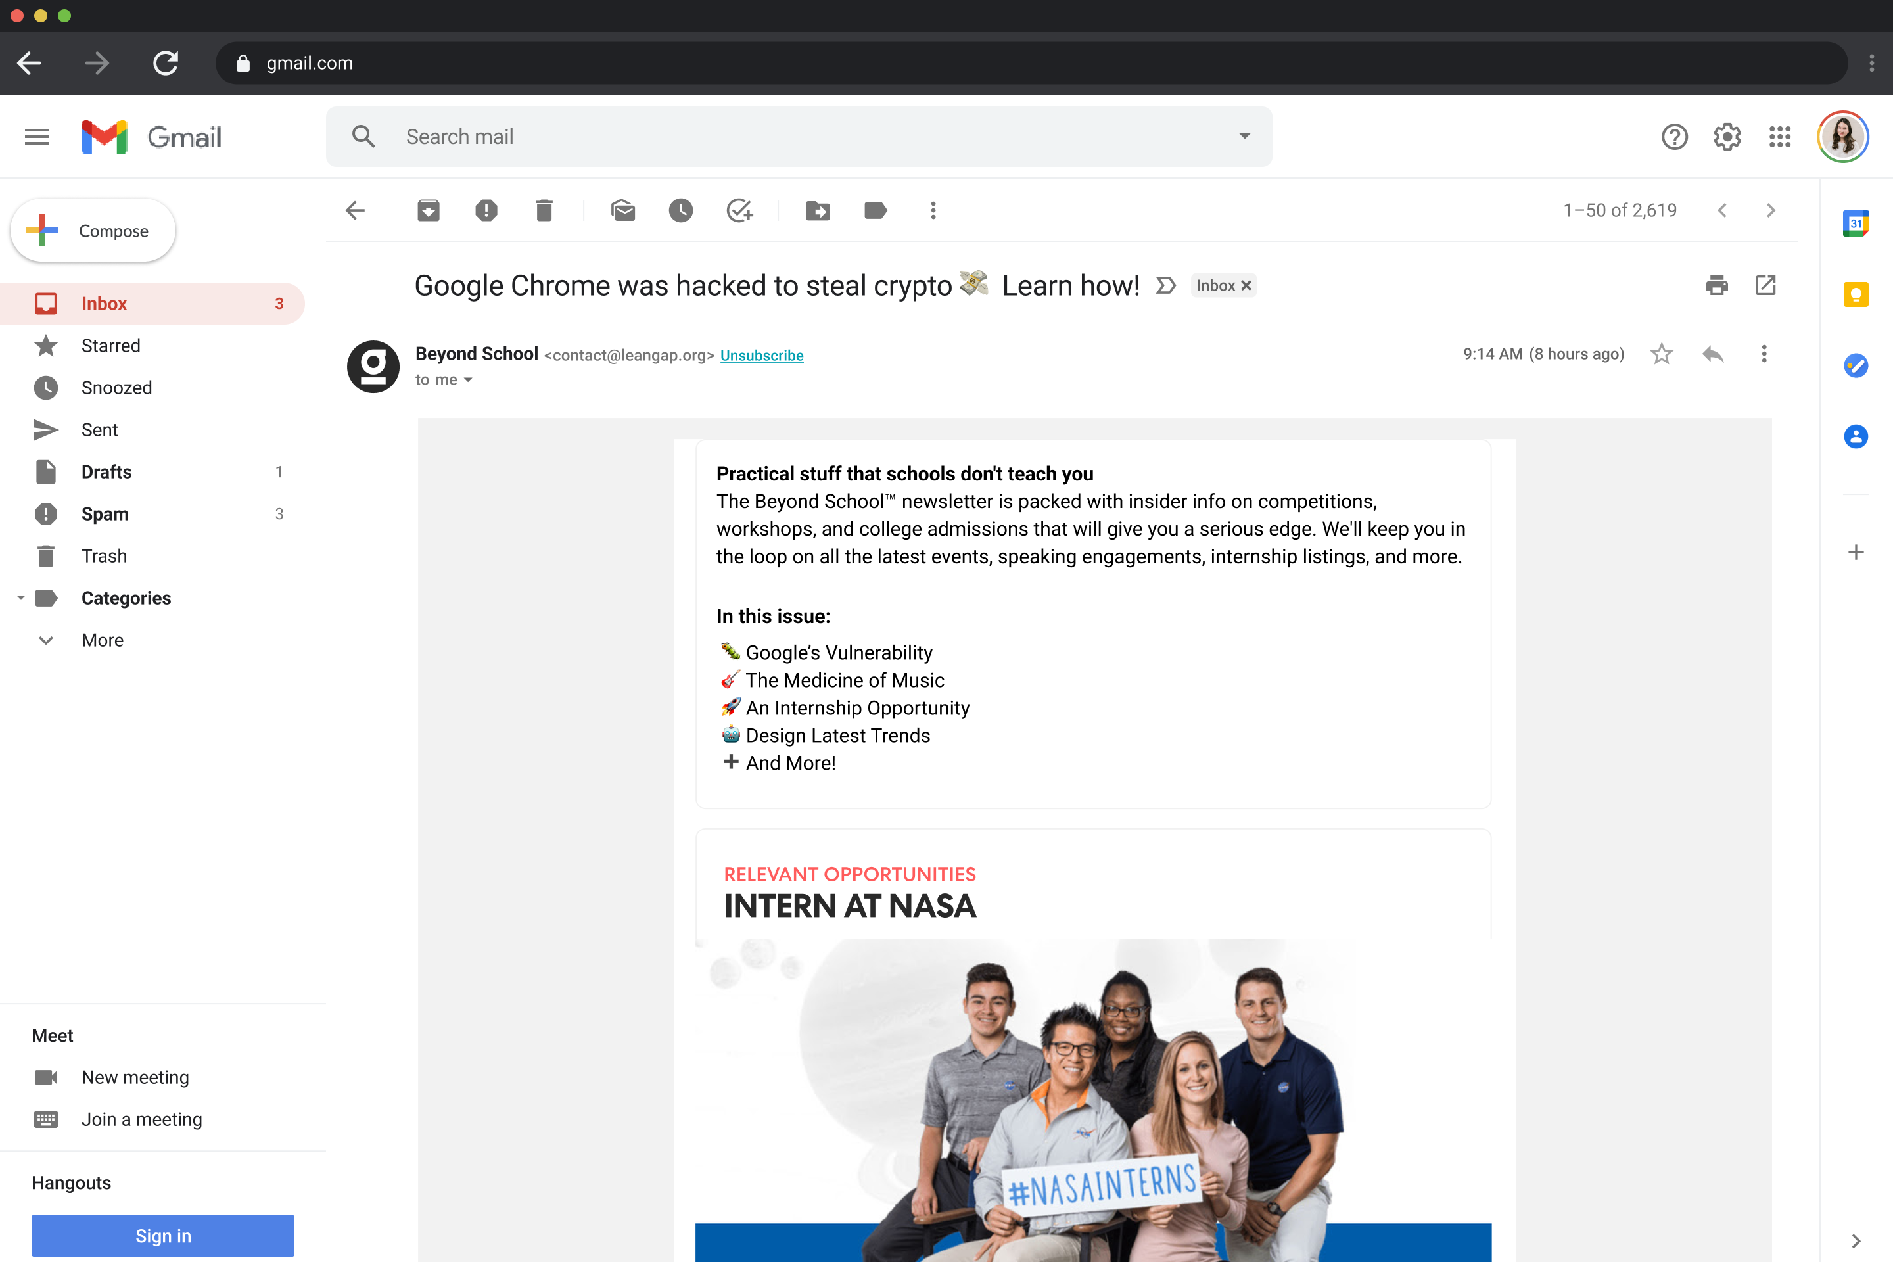
Task: Star the Beyond School message
Action: [1661, 354]
